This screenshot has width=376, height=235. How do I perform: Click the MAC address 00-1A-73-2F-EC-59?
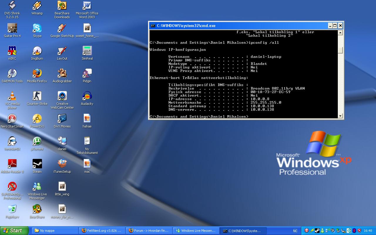(x=271, y=92)
